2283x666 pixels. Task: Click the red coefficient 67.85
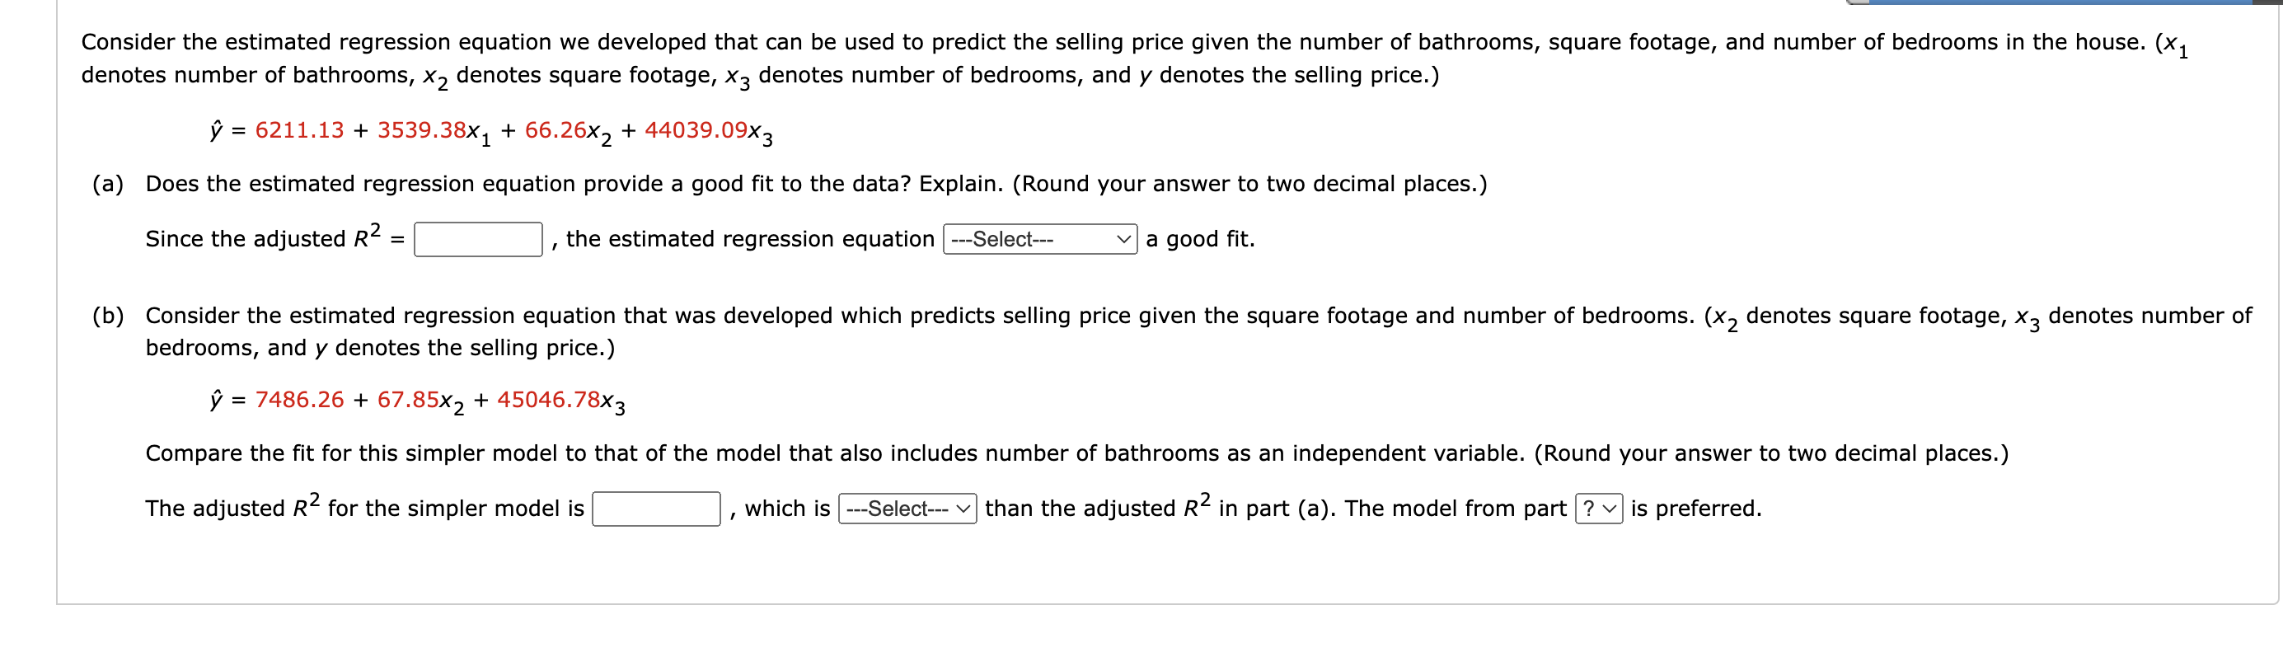[x=408, y=400]
